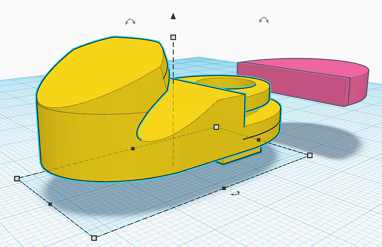Click the rotation arrow on the workplane beside the bounding box
382x247 pixels.
click(x=235, y=193)
